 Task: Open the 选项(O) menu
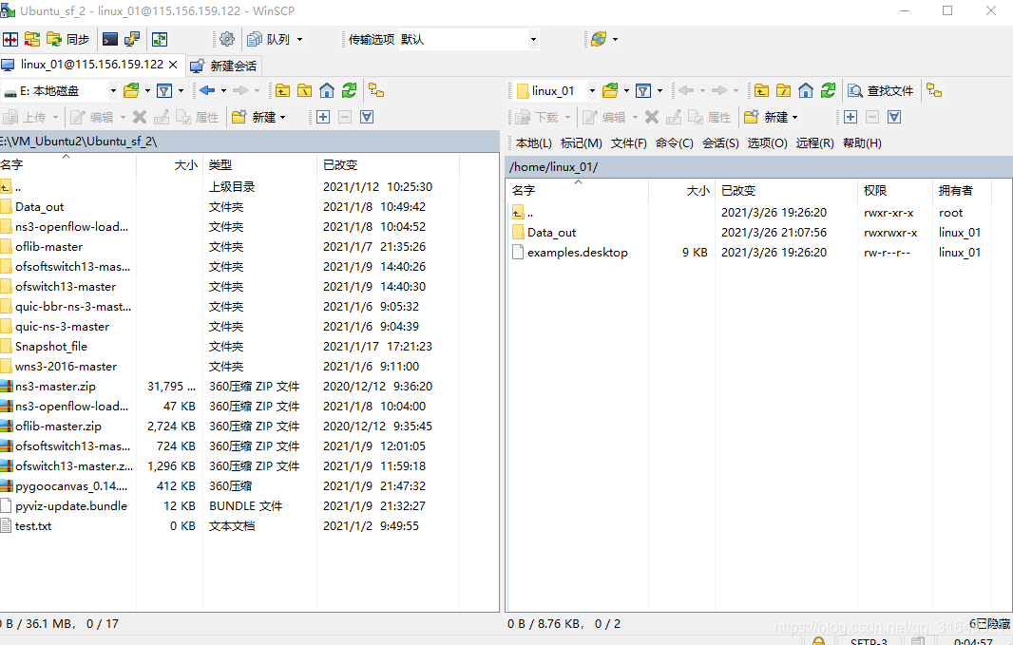[x=768, y=143]
